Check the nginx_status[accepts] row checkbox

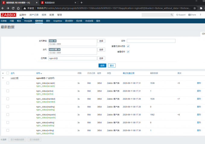pyautogui.click(x=8, y=83)
